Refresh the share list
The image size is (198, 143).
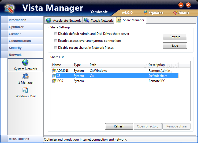[119, 126]
